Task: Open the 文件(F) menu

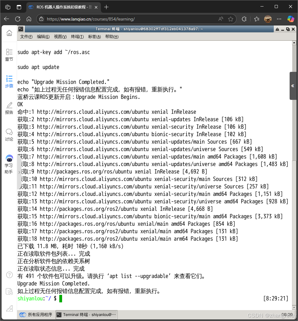Action: [x=26, y=37]
